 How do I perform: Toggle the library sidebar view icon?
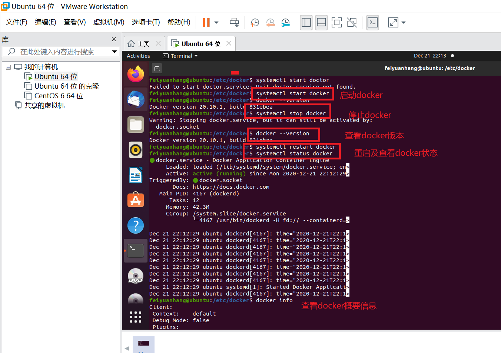306,23
